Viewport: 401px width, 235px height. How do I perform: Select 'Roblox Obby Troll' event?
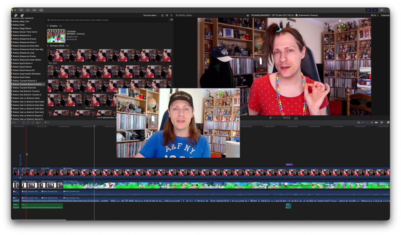(x=21, y=21)
